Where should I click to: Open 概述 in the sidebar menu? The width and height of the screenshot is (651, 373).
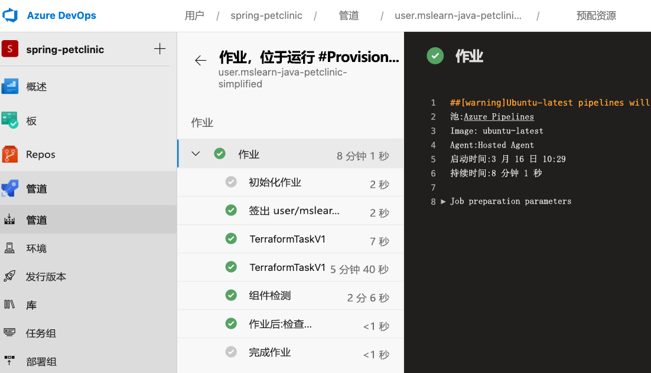click(37, 87)
